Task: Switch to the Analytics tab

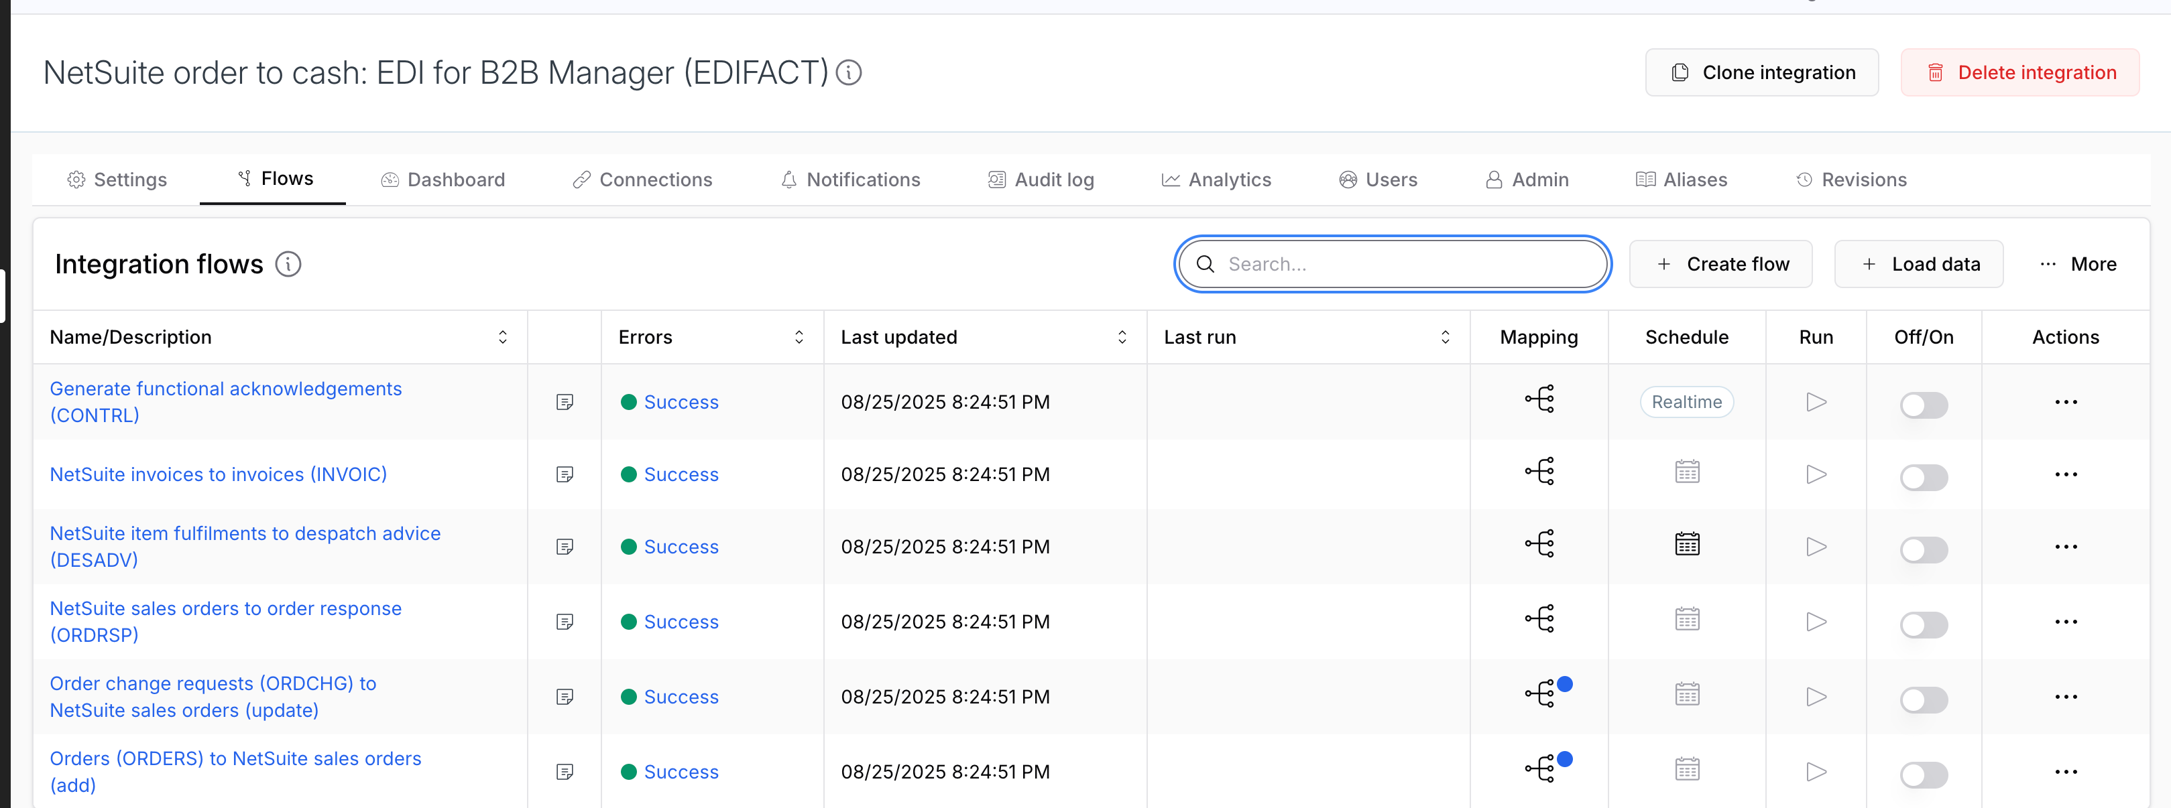Action: [1216, 180]
